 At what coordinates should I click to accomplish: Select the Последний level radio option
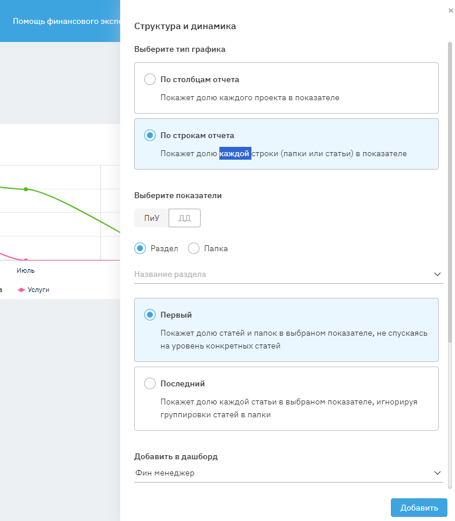[150, 383]
